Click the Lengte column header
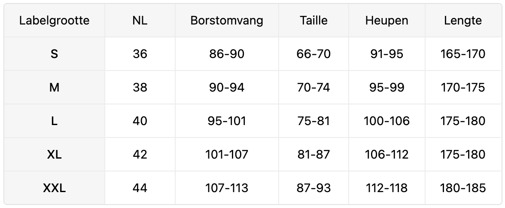The height and width of the screenshot is (208, 505). 463,21
